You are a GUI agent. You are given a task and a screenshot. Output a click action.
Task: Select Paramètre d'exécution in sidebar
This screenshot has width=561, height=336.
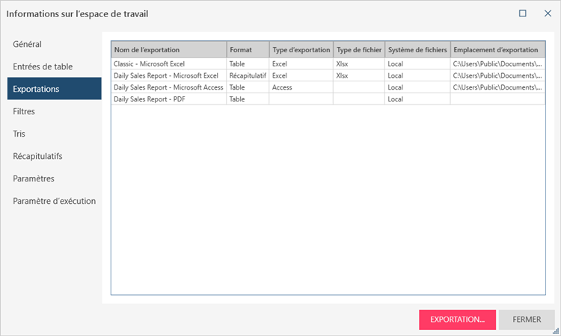click(54, 201)
